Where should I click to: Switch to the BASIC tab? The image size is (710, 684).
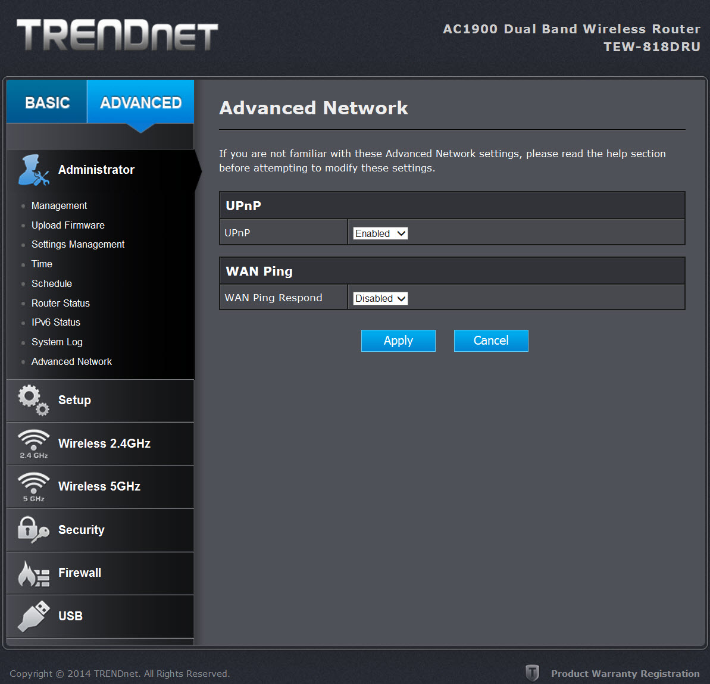pos(47,102)
